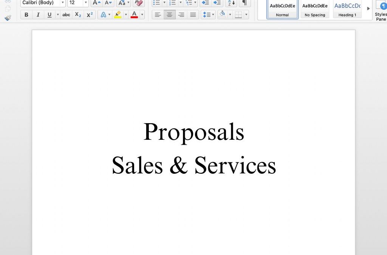Justify the text
Image resolution: width=387 pixels, height=255 pixels.
click(193, 15)
